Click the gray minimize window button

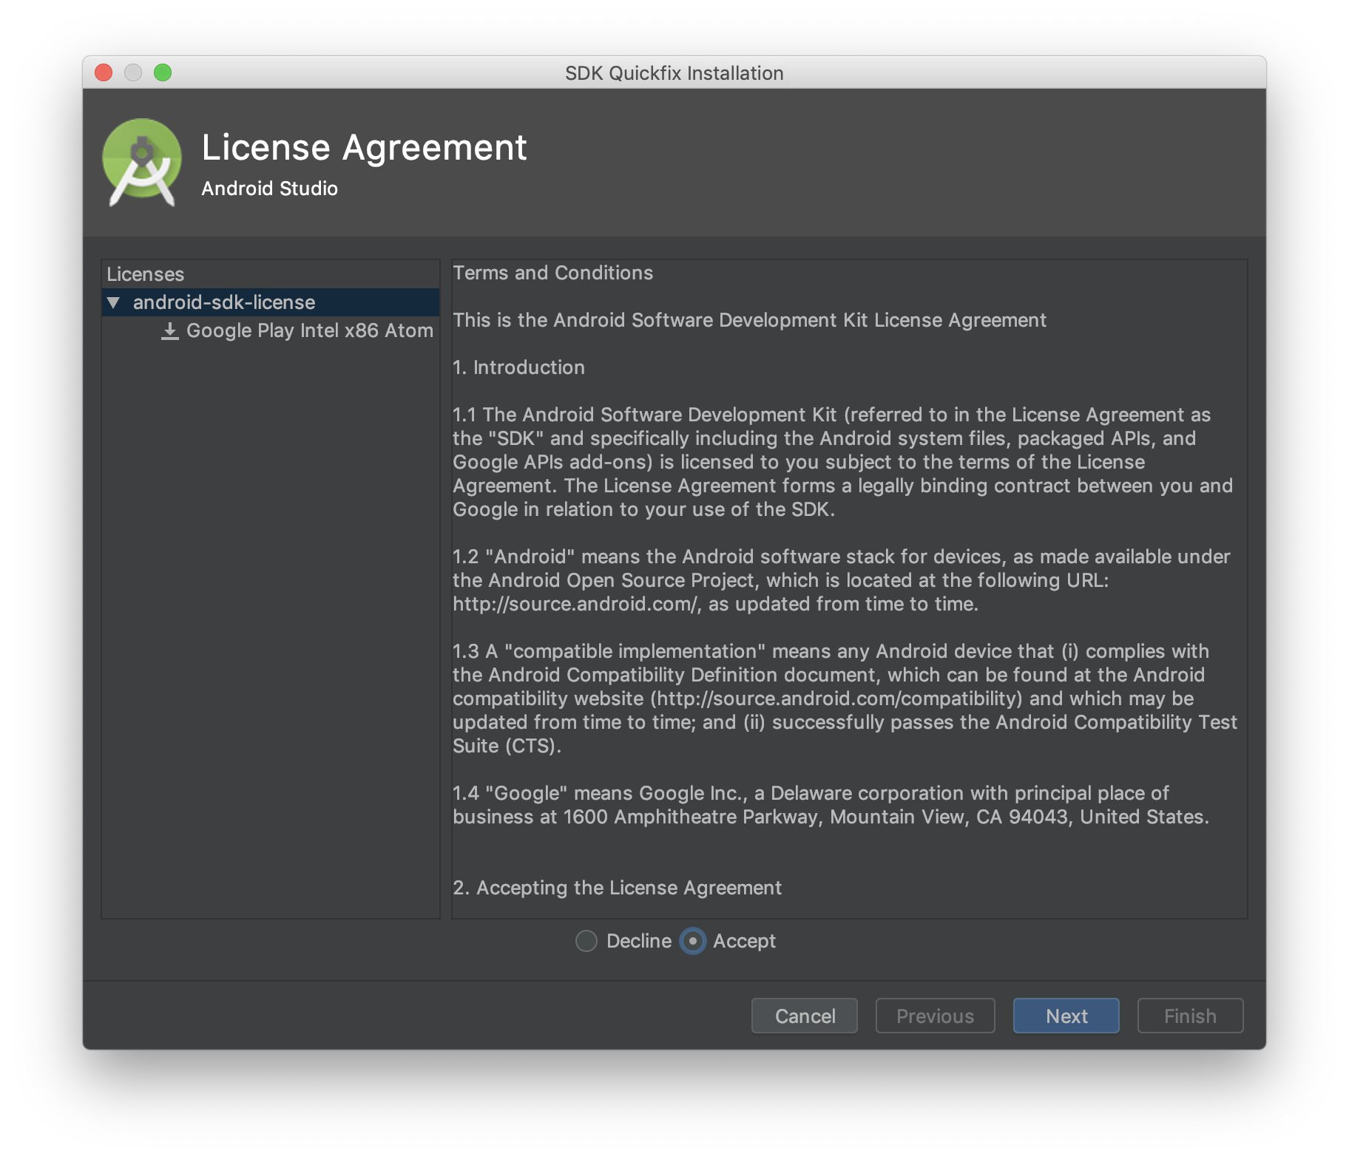(133, 72)
